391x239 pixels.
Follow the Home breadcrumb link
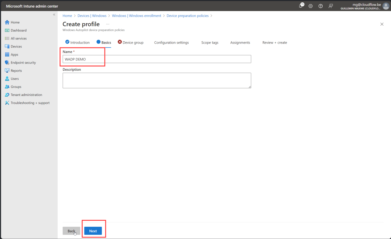[67, 15]
